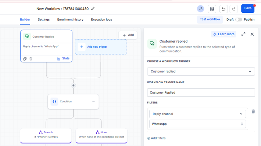Image resolution: width=261 pixels, height=146 pixels.
Task: Run Test workflow
Action: (210, 19)
